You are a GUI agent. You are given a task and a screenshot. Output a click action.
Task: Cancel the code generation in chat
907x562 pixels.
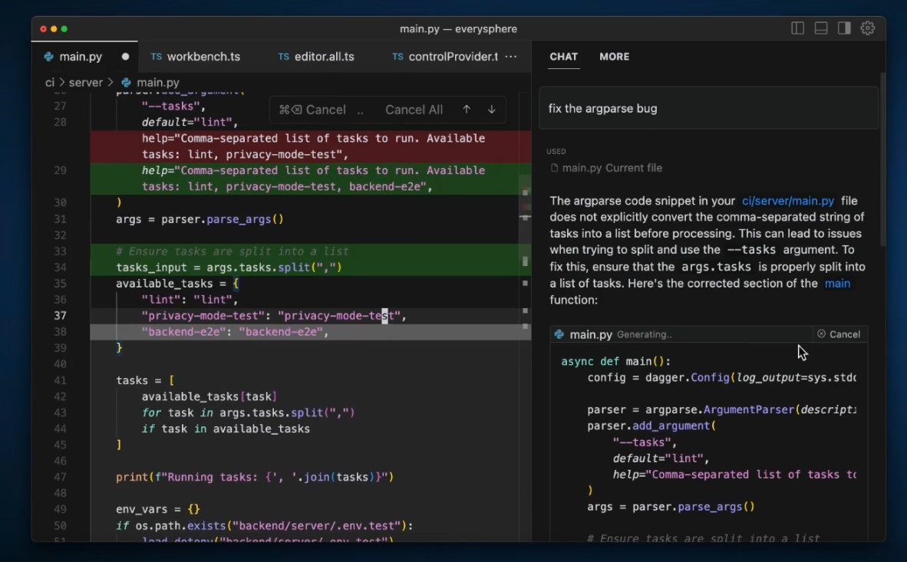pyautogui.click(x=839, y=334)
